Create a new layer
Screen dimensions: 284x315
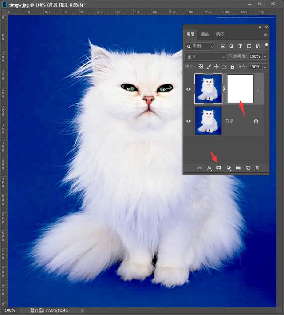pos(248,168)
